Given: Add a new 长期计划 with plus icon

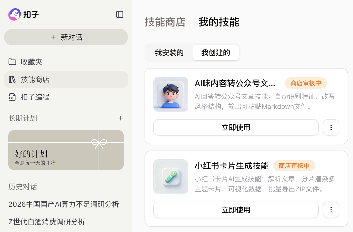Looking at the screenshot, I should coord(121,118).
